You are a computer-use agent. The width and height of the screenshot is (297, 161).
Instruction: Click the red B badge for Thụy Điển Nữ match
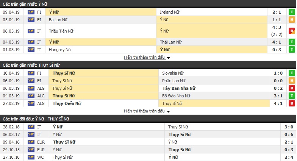pos(292,103)
